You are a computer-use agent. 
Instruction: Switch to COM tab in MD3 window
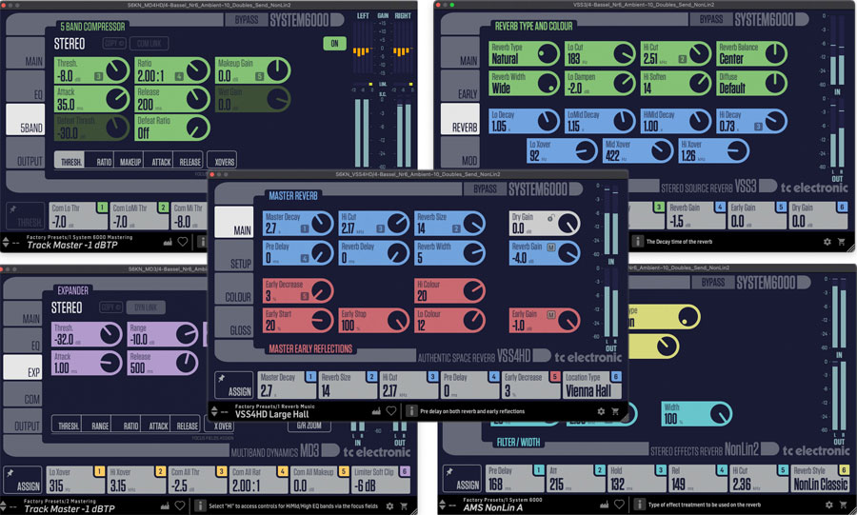tap(23, 393)
